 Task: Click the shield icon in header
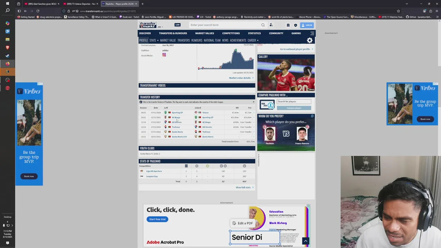click(x=295, y=25)
